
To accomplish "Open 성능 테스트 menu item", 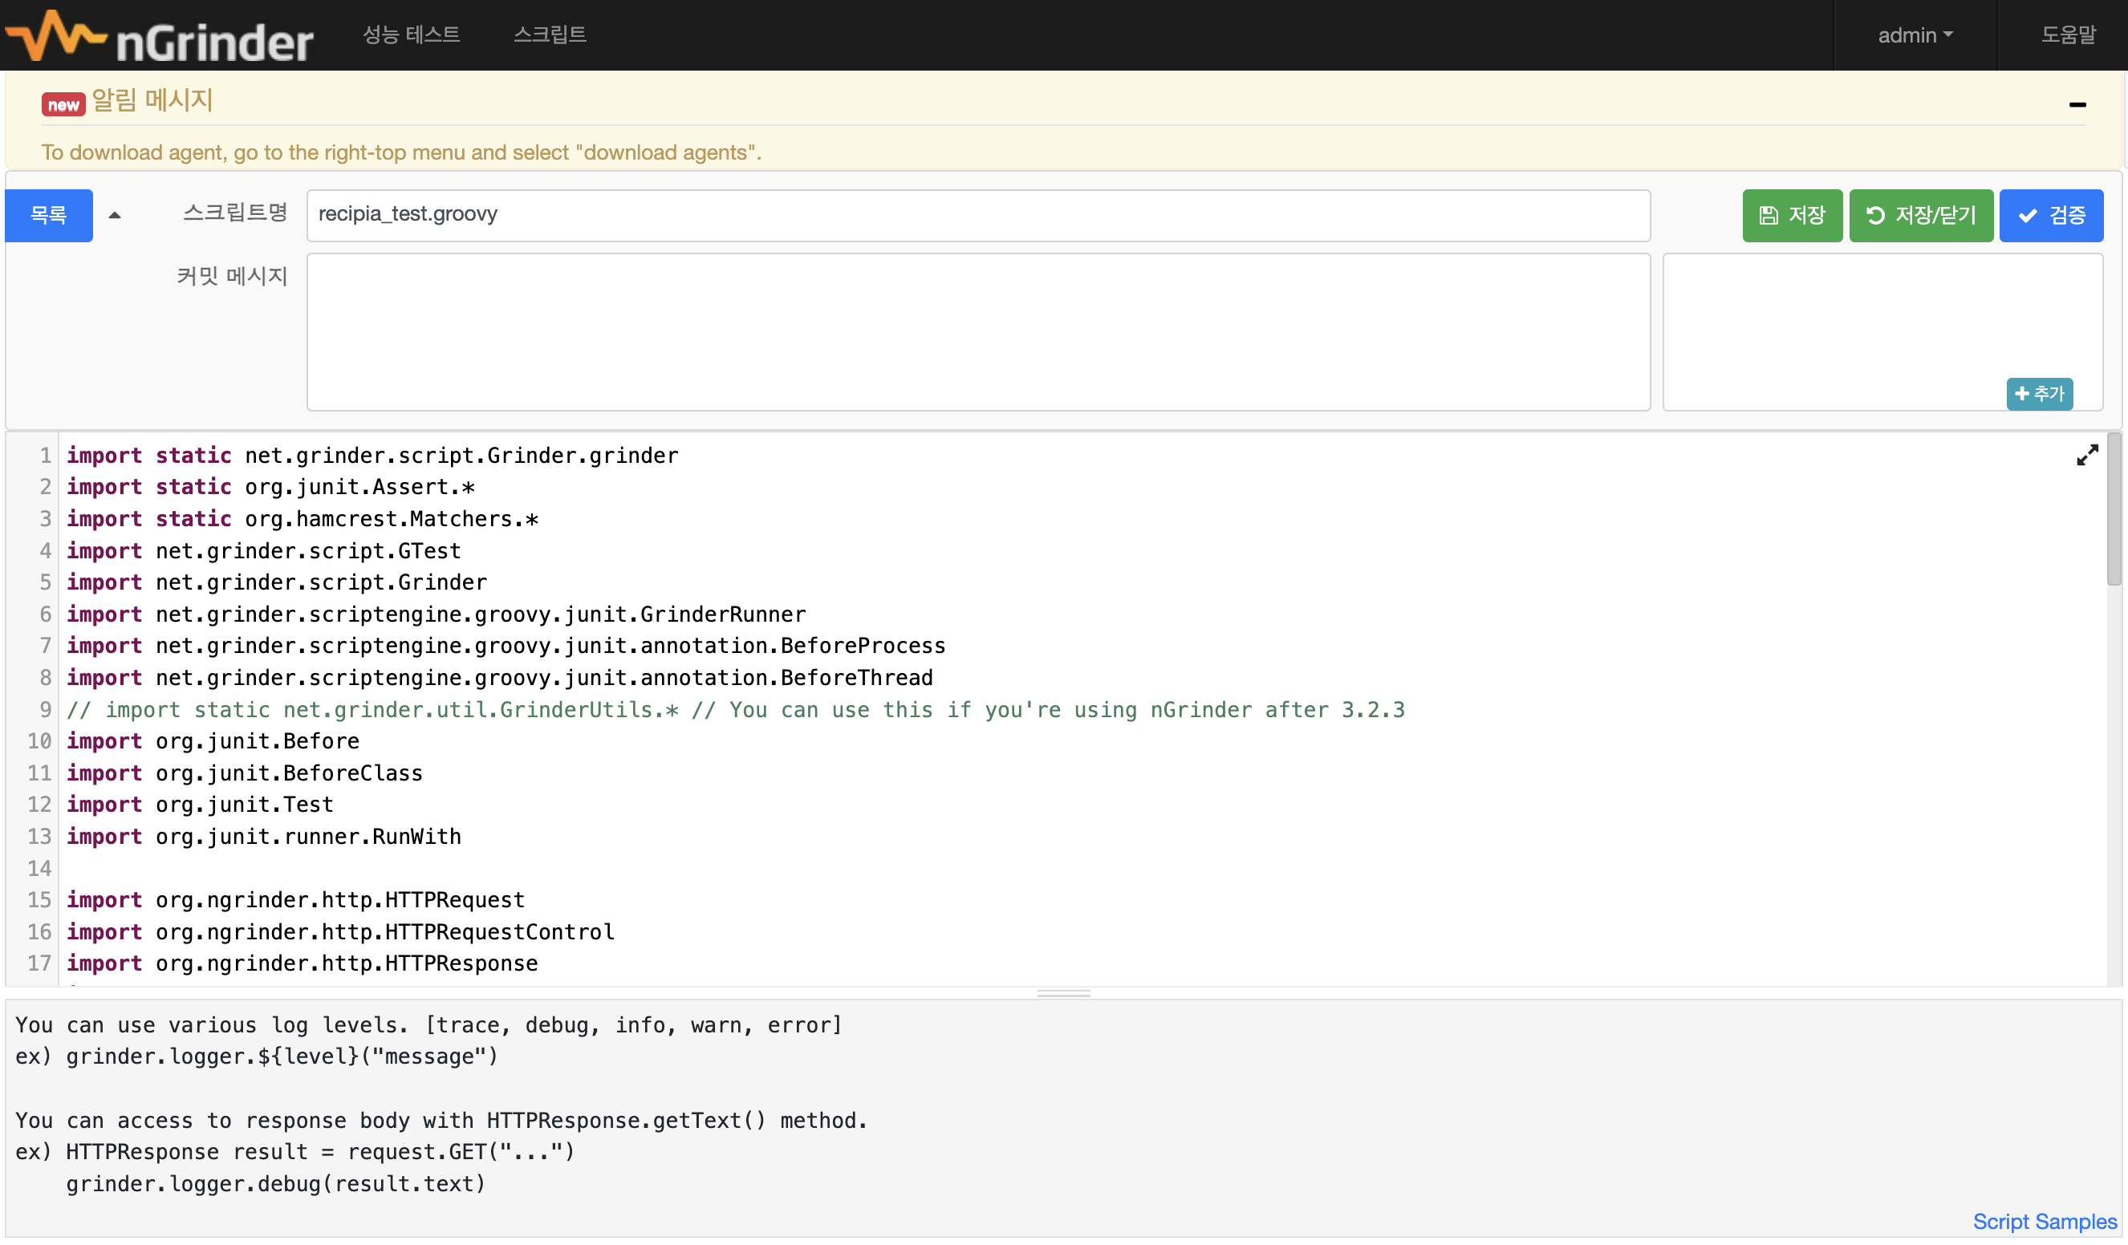I will (412, 35).
